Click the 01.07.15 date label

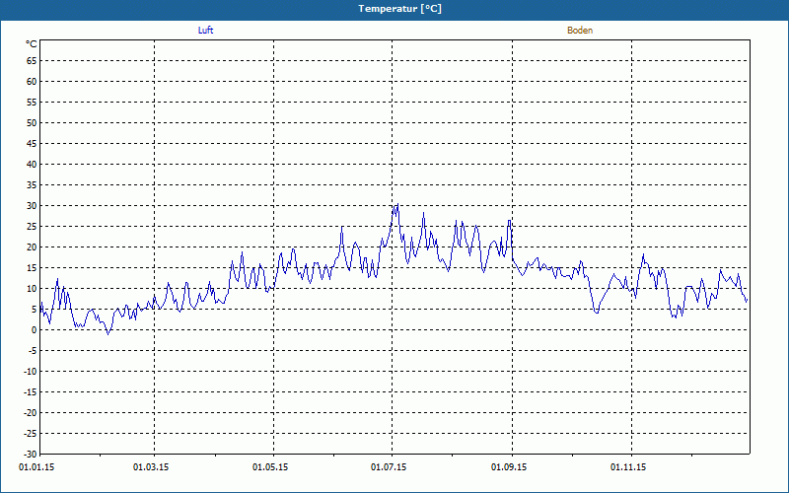(x=389, y=467)
